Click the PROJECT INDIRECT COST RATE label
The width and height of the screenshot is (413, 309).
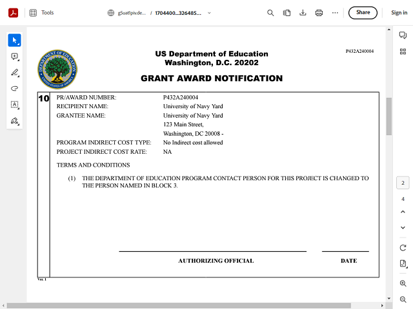pos(101,152)
